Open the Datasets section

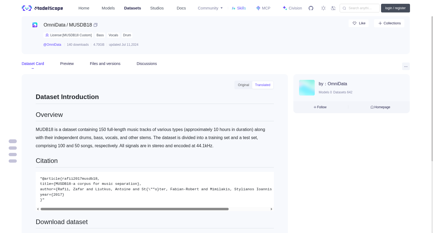tap(133, 8)
